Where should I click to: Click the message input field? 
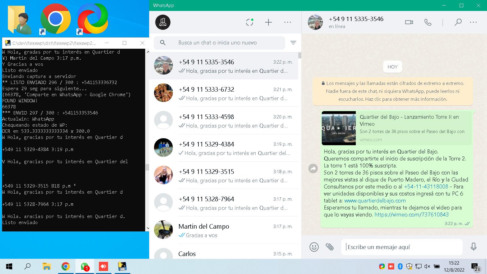(x=402, y=247)
